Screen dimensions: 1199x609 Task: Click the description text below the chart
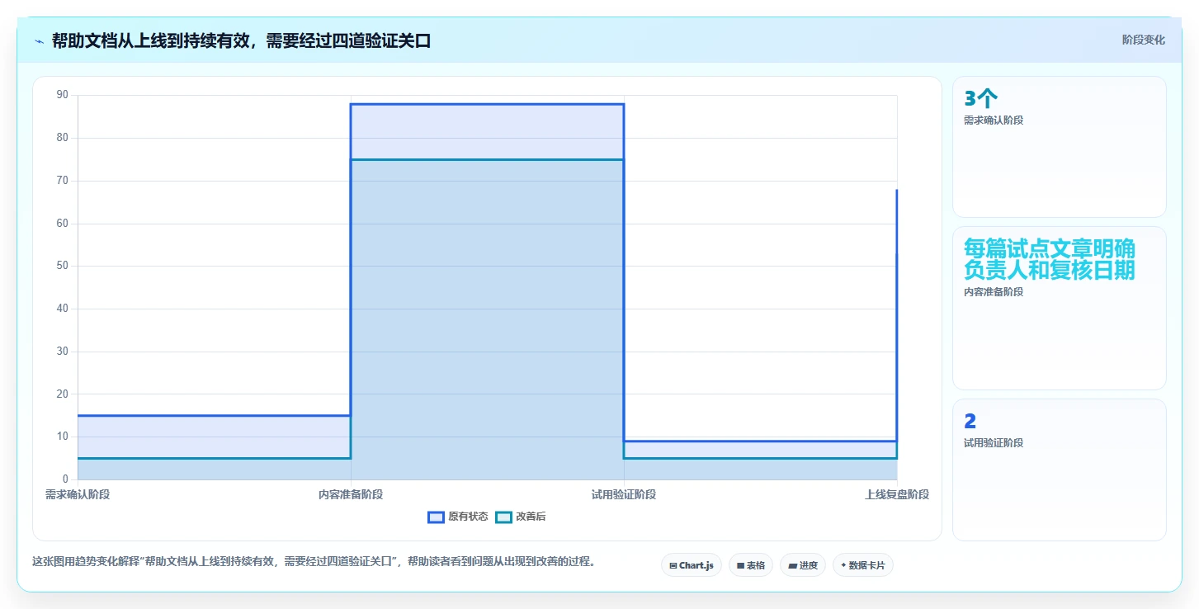coord(314,562)
